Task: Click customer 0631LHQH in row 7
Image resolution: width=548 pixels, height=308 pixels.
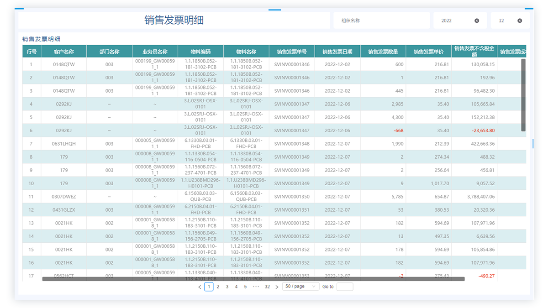Action: [x=63, y=144]
